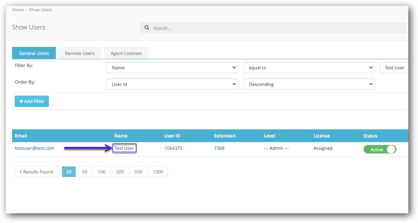Expand the User Id order-by dropdown

(172, 84)
